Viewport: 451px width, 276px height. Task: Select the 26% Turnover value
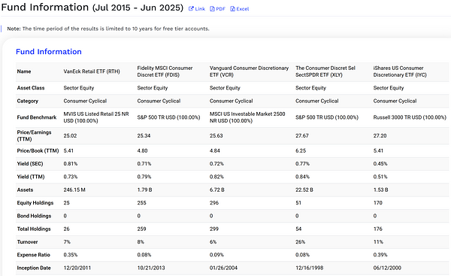click(300, 241)
